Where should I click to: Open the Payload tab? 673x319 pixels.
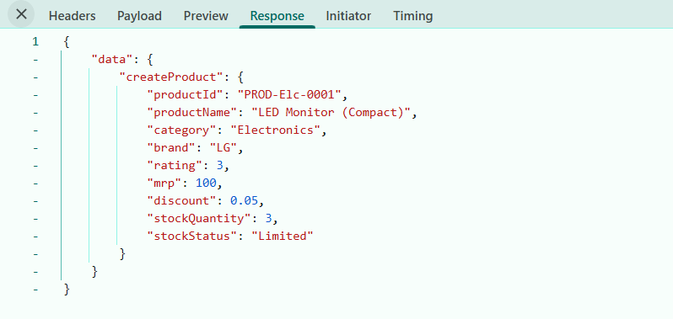point(139,16)
